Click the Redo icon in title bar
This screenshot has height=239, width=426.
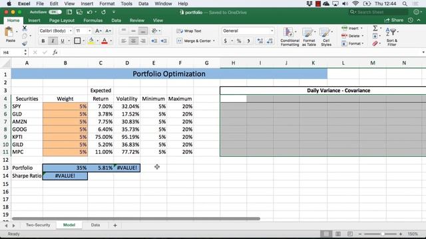coord(104,12)
